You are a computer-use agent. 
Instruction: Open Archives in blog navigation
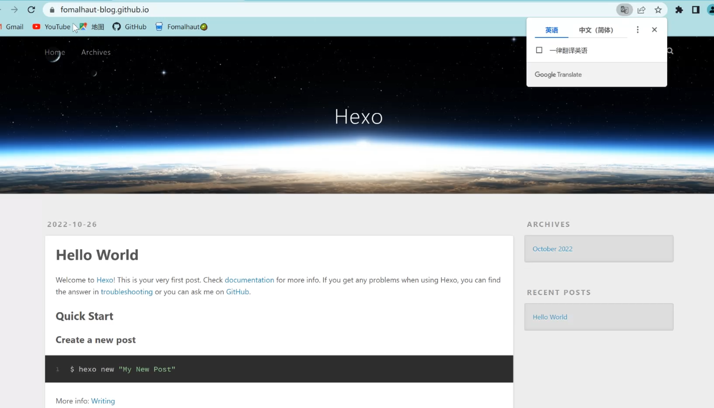96,52
